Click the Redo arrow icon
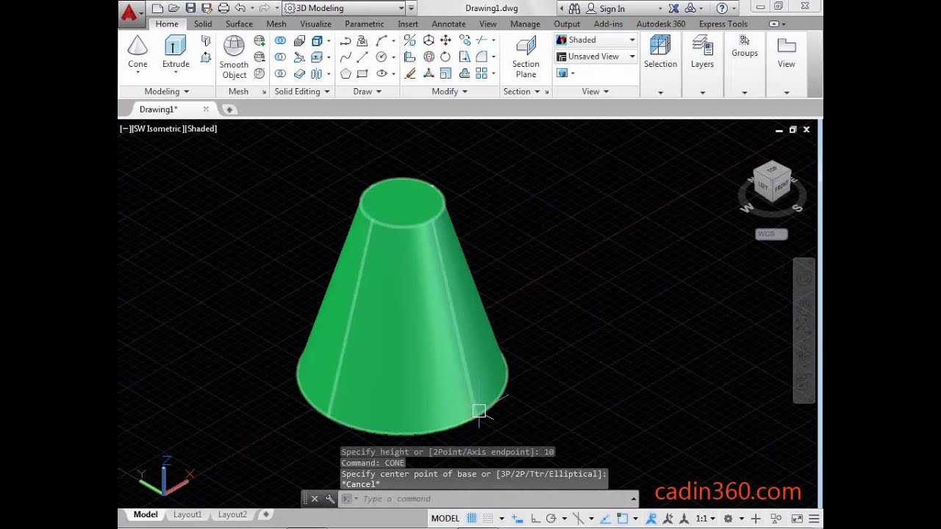The width and height of the screenshot is (941, 529). click(x=264, y=8)
